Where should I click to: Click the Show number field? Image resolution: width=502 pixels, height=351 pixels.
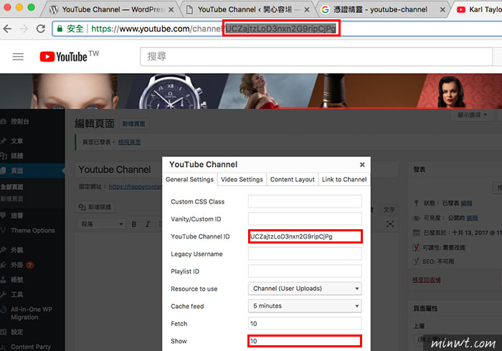305,341
